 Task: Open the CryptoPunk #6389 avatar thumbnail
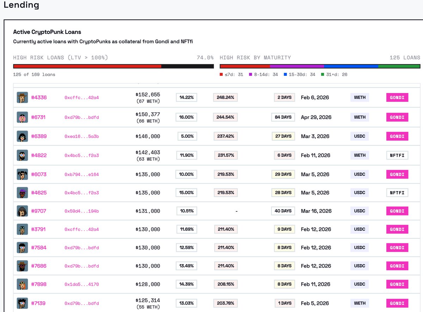coord(22,136)
